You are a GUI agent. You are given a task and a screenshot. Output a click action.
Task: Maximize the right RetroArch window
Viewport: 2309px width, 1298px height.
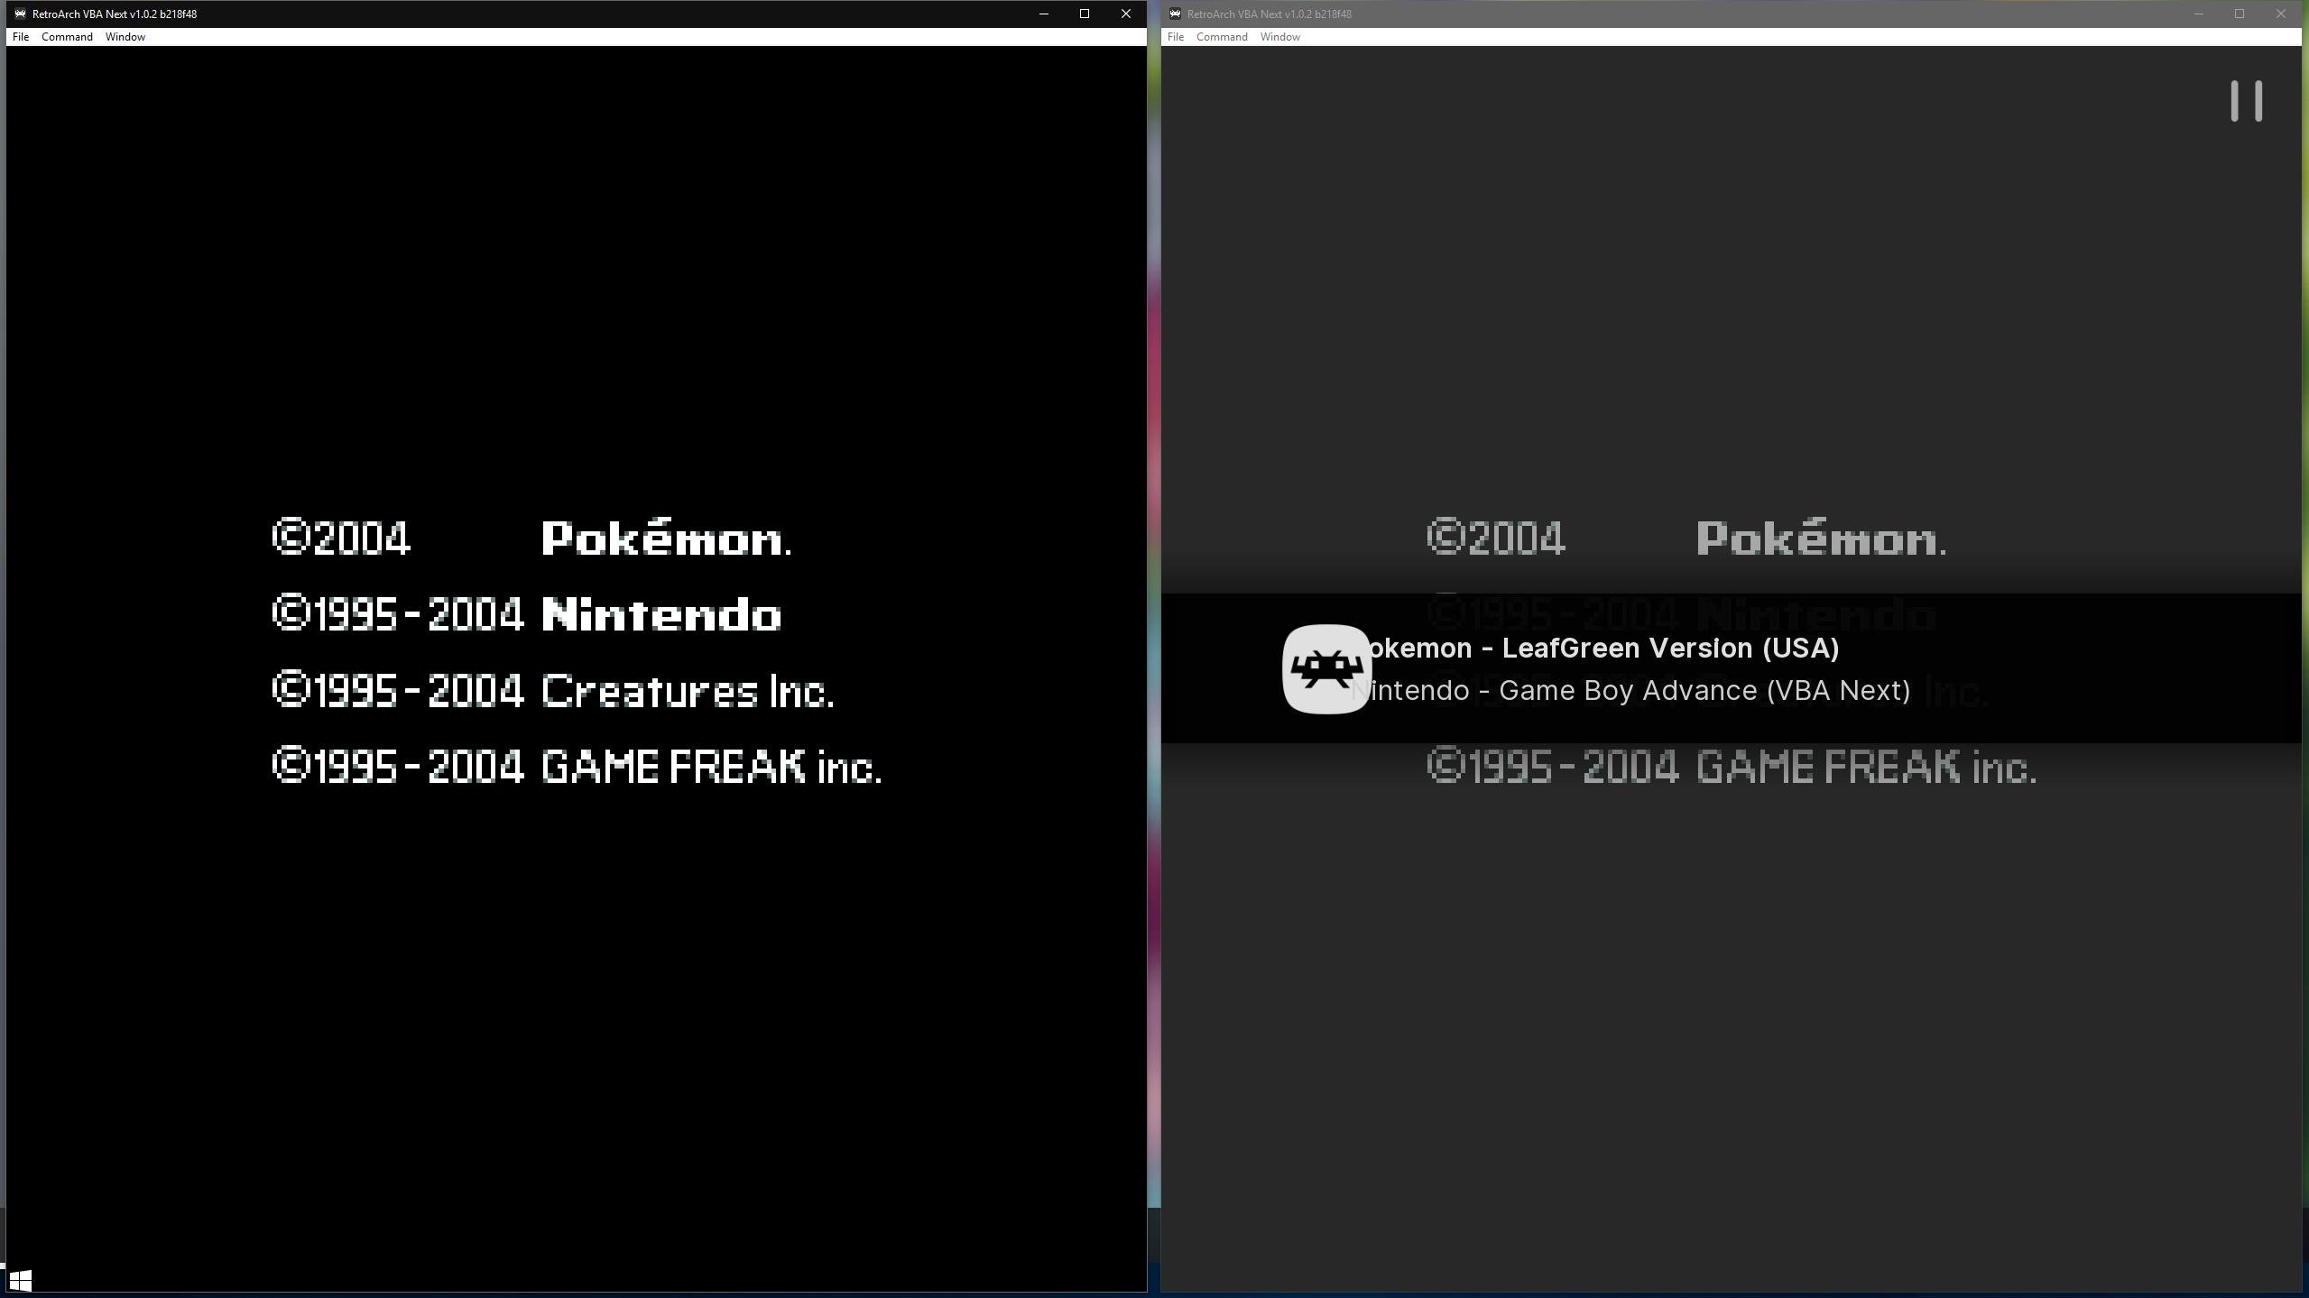[2240, 14]
